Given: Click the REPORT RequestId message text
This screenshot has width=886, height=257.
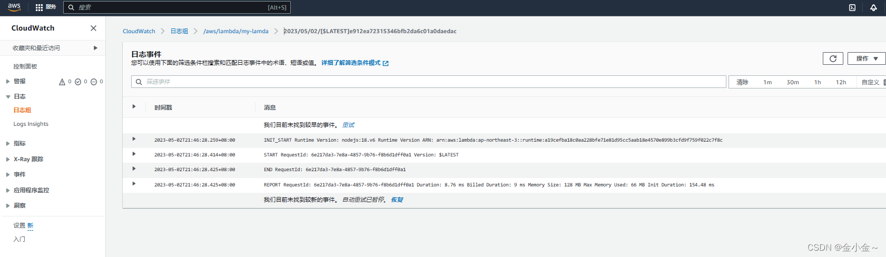Looking at the screenshot, I should (489, 185).
